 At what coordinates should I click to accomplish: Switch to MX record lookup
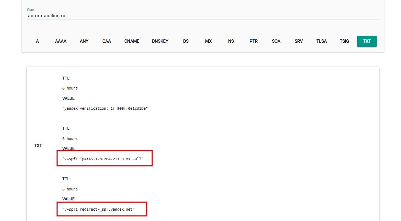[x=209, y=41]
